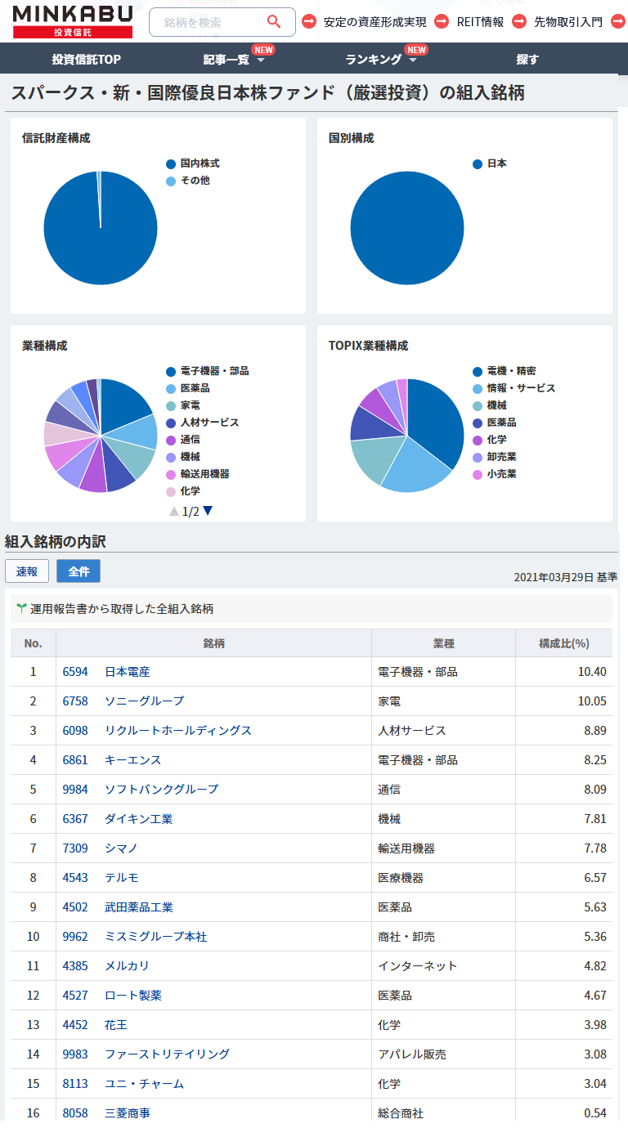Open the ソフトバンクグループ stock link
Viewport: 628px width, 1146px height.
click(x=161, y=790)
